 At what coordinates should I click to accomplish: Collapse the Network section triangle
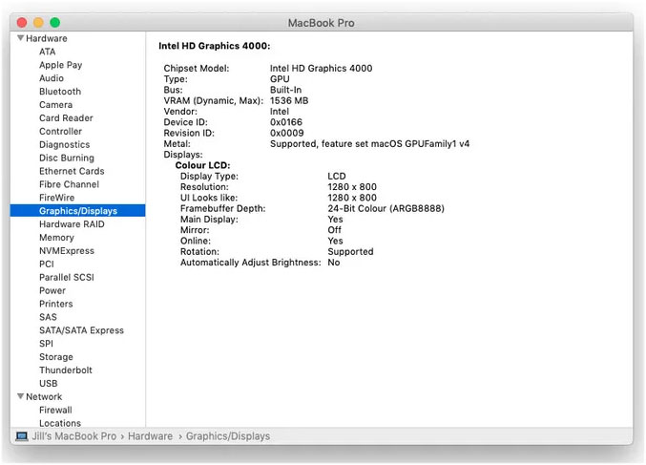click(x=20, y=396)
